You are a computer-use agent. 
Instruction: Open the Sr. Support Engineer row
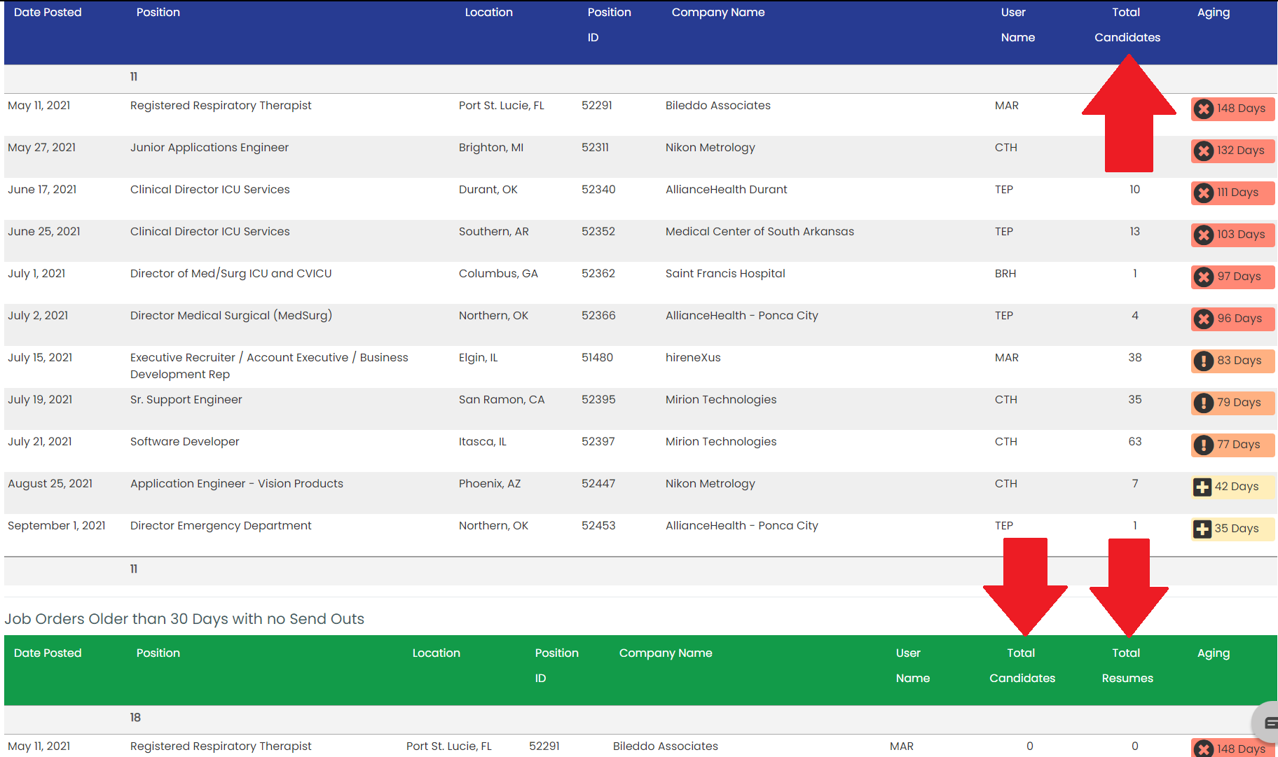186,400
